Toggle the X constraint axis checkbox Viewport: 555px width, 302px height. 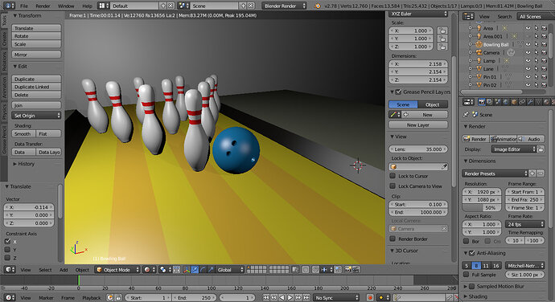coord(7,242)
